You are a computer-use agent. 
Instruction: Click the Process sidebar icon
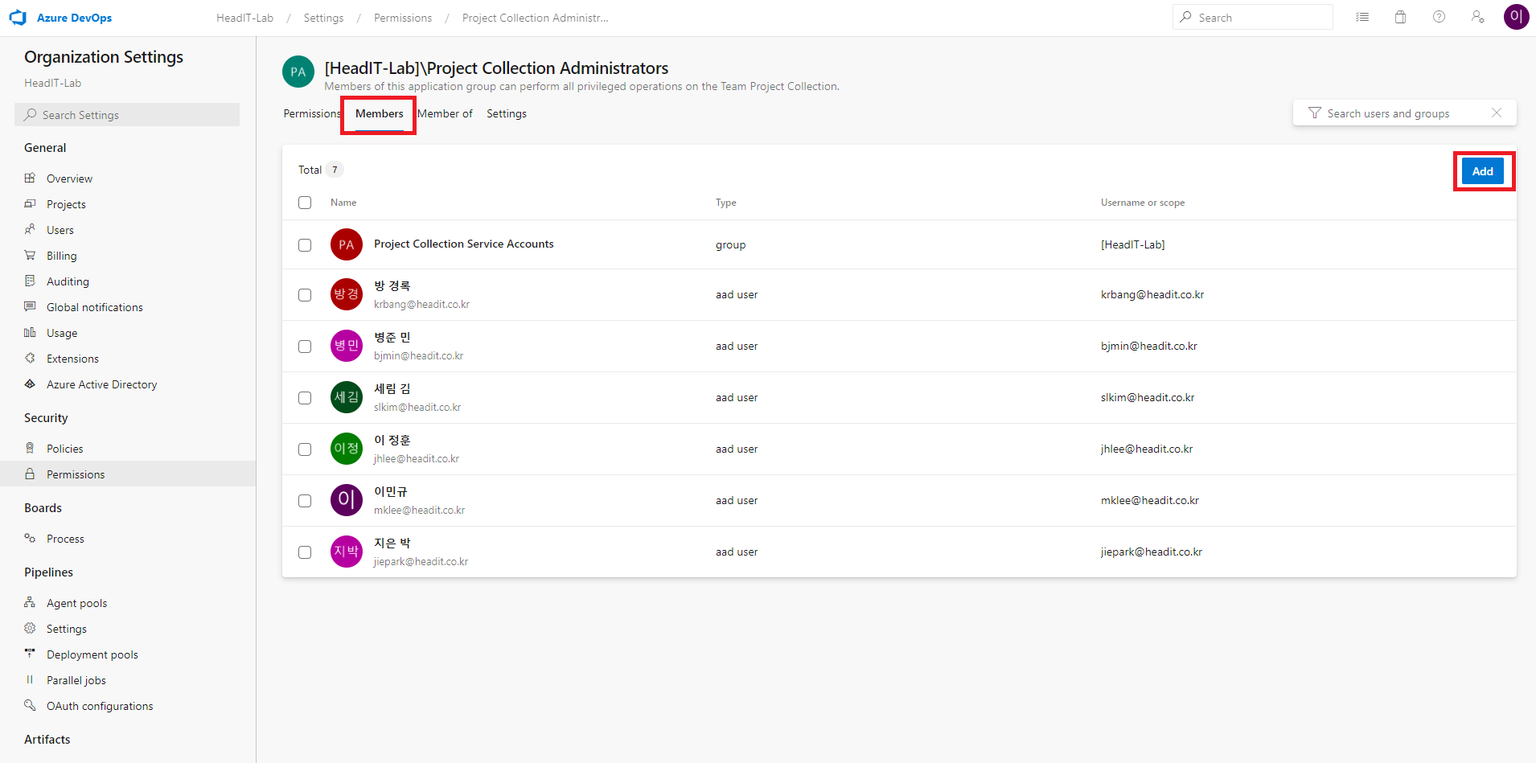[30, 538]
